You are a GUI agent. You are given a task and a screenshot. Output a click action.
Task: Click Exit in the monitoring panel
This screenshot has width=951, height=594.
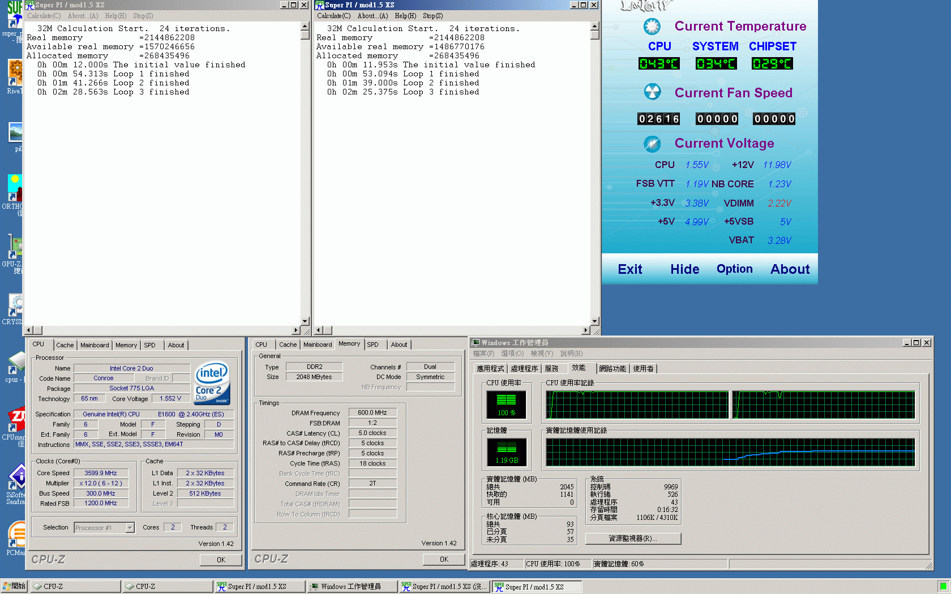click(x=630, y=269)
